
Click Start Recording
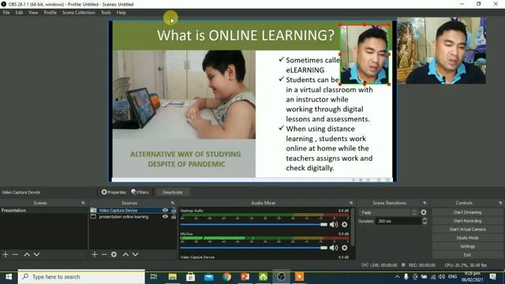(467, 221)
